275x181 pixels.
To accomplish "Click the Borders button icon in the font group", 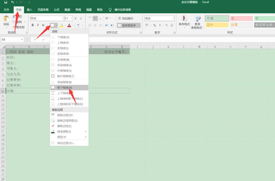I will point(52,26).
